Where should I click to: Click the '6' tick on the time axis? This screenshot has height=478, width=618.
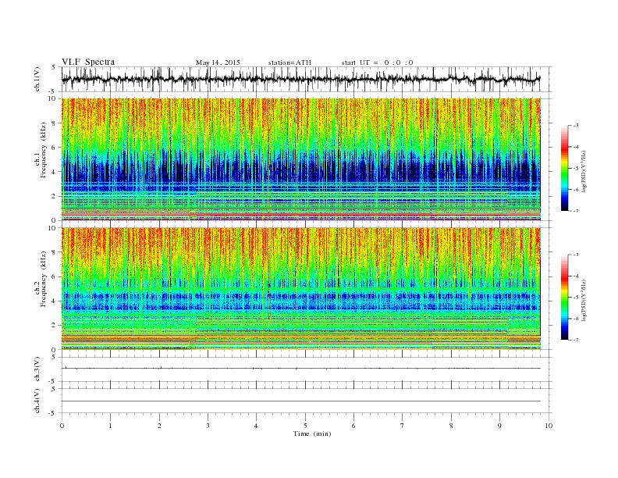click(353, 426)
